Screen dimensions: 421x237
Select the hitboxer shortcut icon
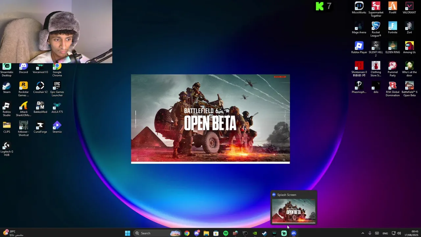pyautogui.click(x=23, y=129)
